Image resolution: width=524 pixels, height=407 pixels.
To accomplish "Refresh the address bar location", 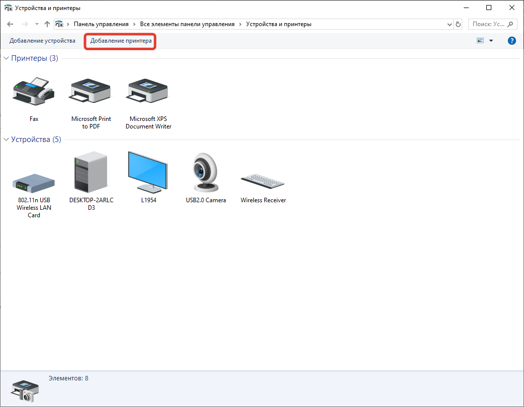I will [x=458, y=24].
